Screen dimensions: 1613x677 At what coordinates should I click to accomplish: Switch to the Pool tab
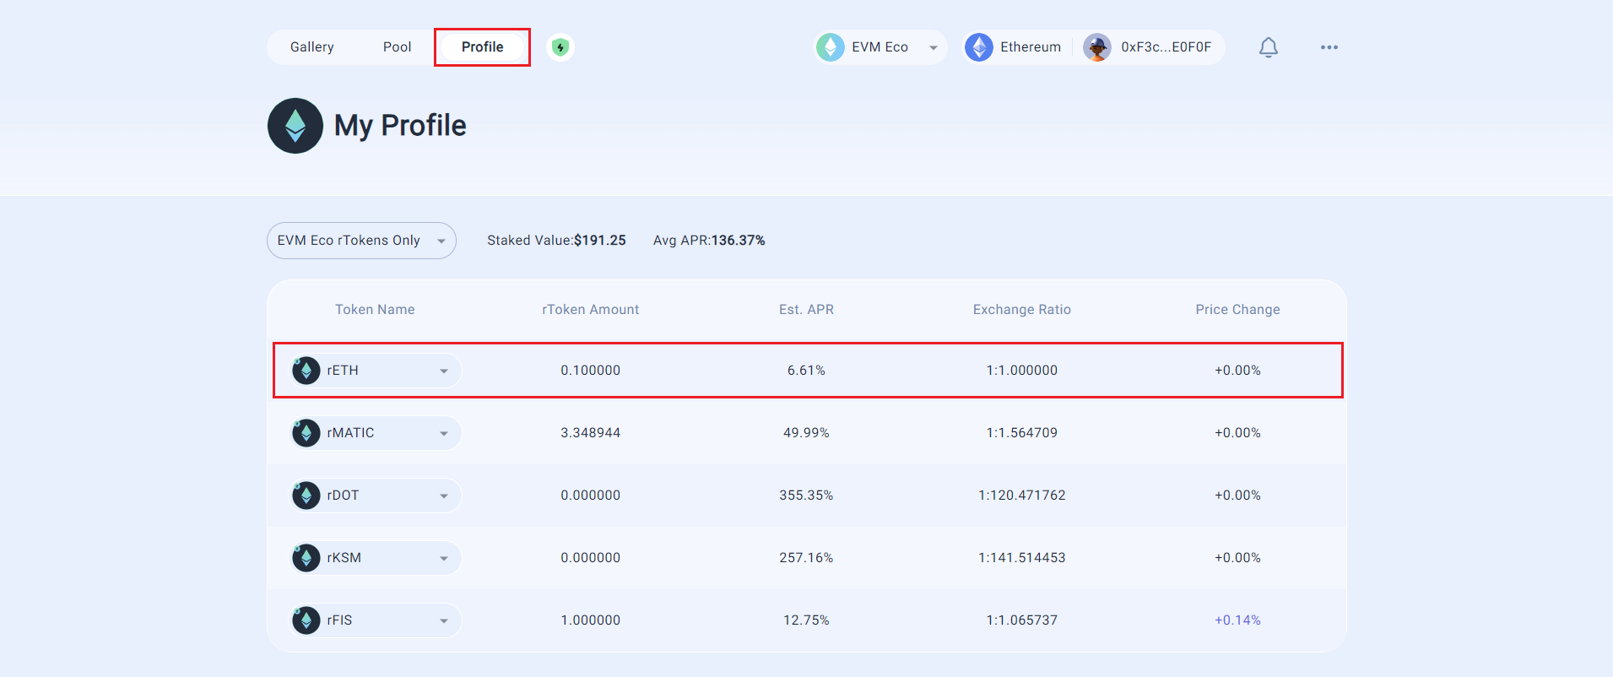coord(398,47)
